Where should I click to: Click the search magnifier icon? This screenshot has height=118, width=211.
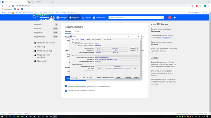(162, 18)
